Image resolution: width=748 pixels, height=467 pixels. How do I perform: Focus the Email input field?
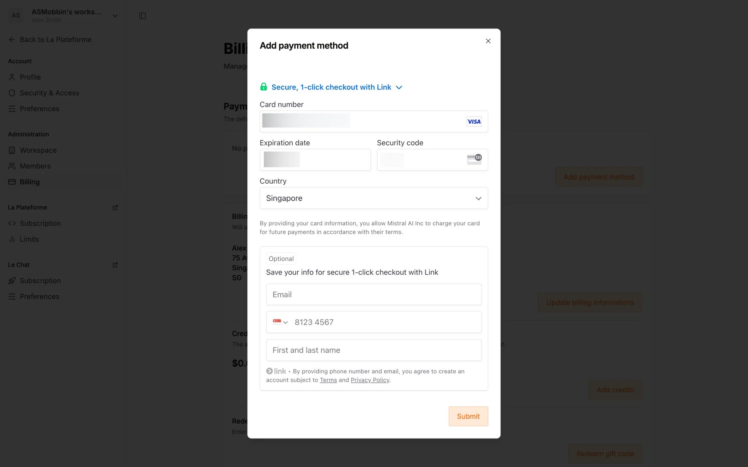click(374, 295)
